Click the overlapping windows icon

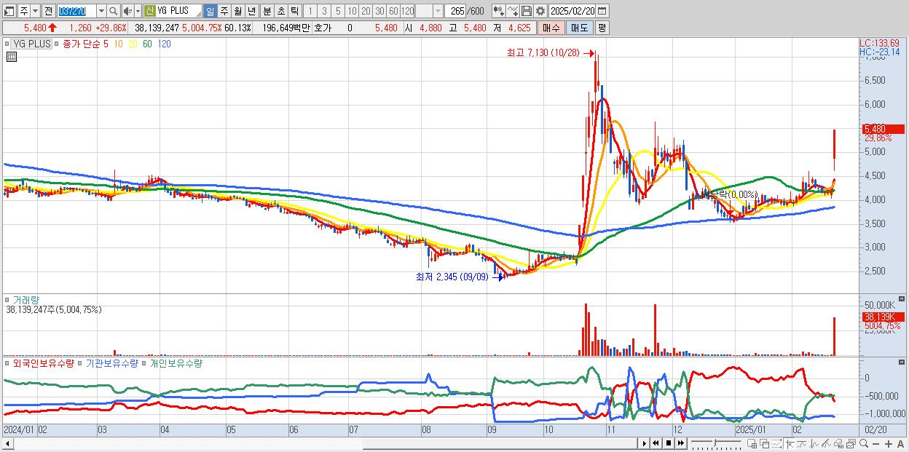(x=765, y=444)
